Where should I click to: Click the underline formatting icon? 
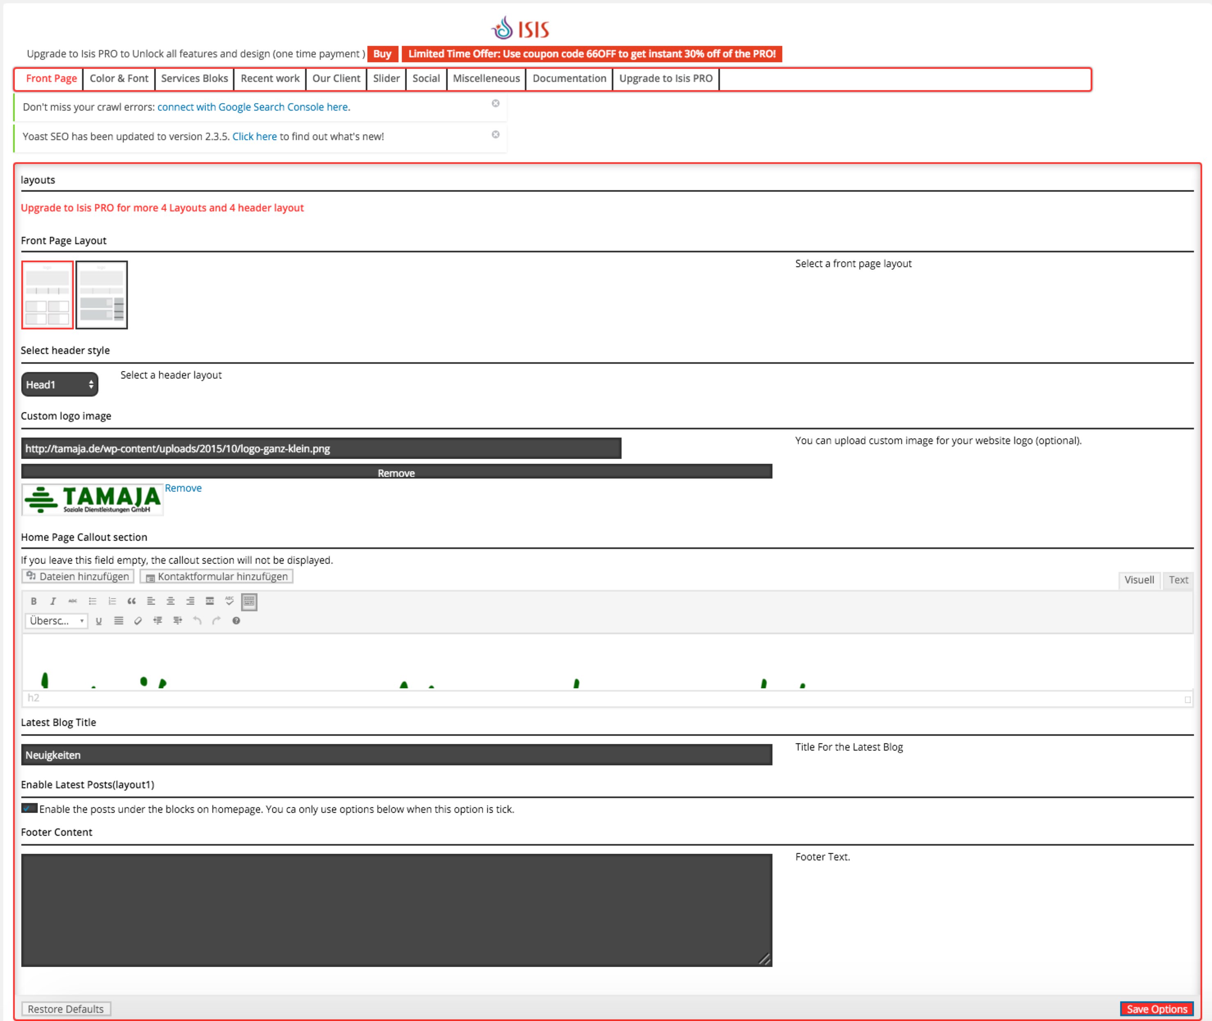tap(99, 620)
